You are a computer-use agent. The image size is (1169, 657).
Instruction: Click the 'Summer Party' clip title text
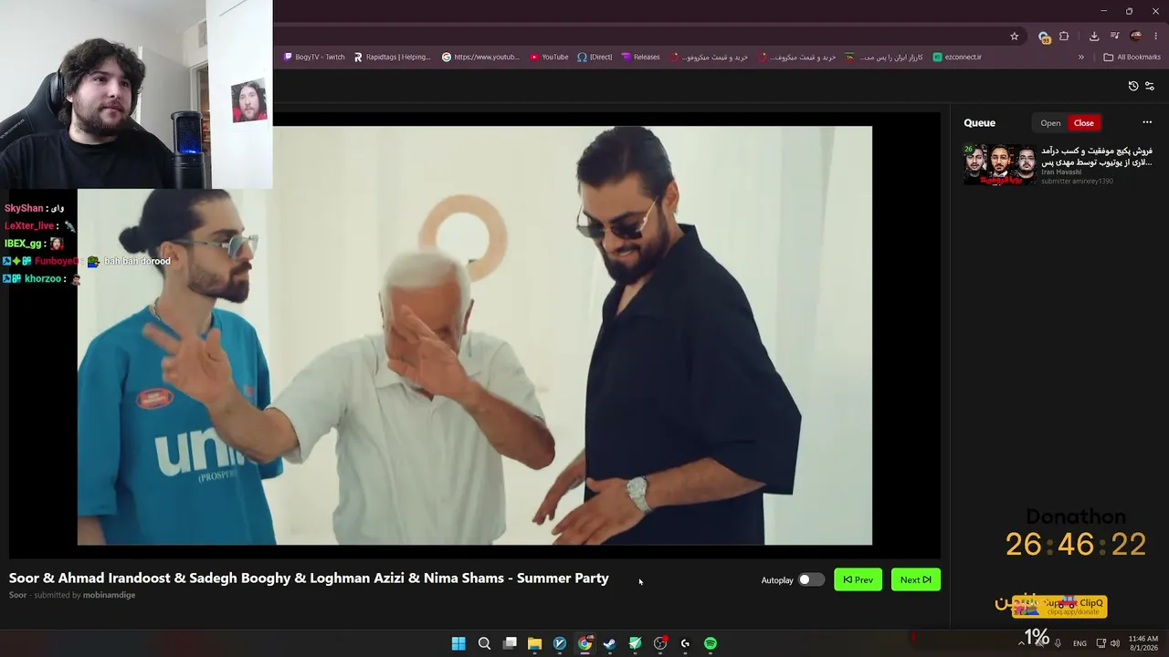pyautogui.click(x=309, y=578)
